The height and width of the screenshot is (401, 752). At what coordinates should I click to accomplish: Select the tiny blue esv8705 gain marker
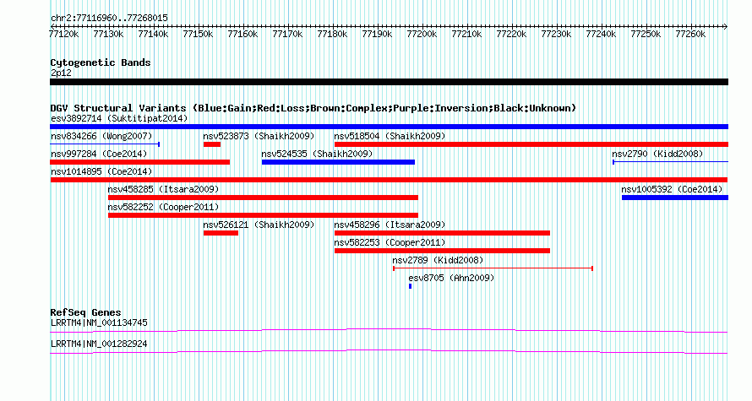410,286
